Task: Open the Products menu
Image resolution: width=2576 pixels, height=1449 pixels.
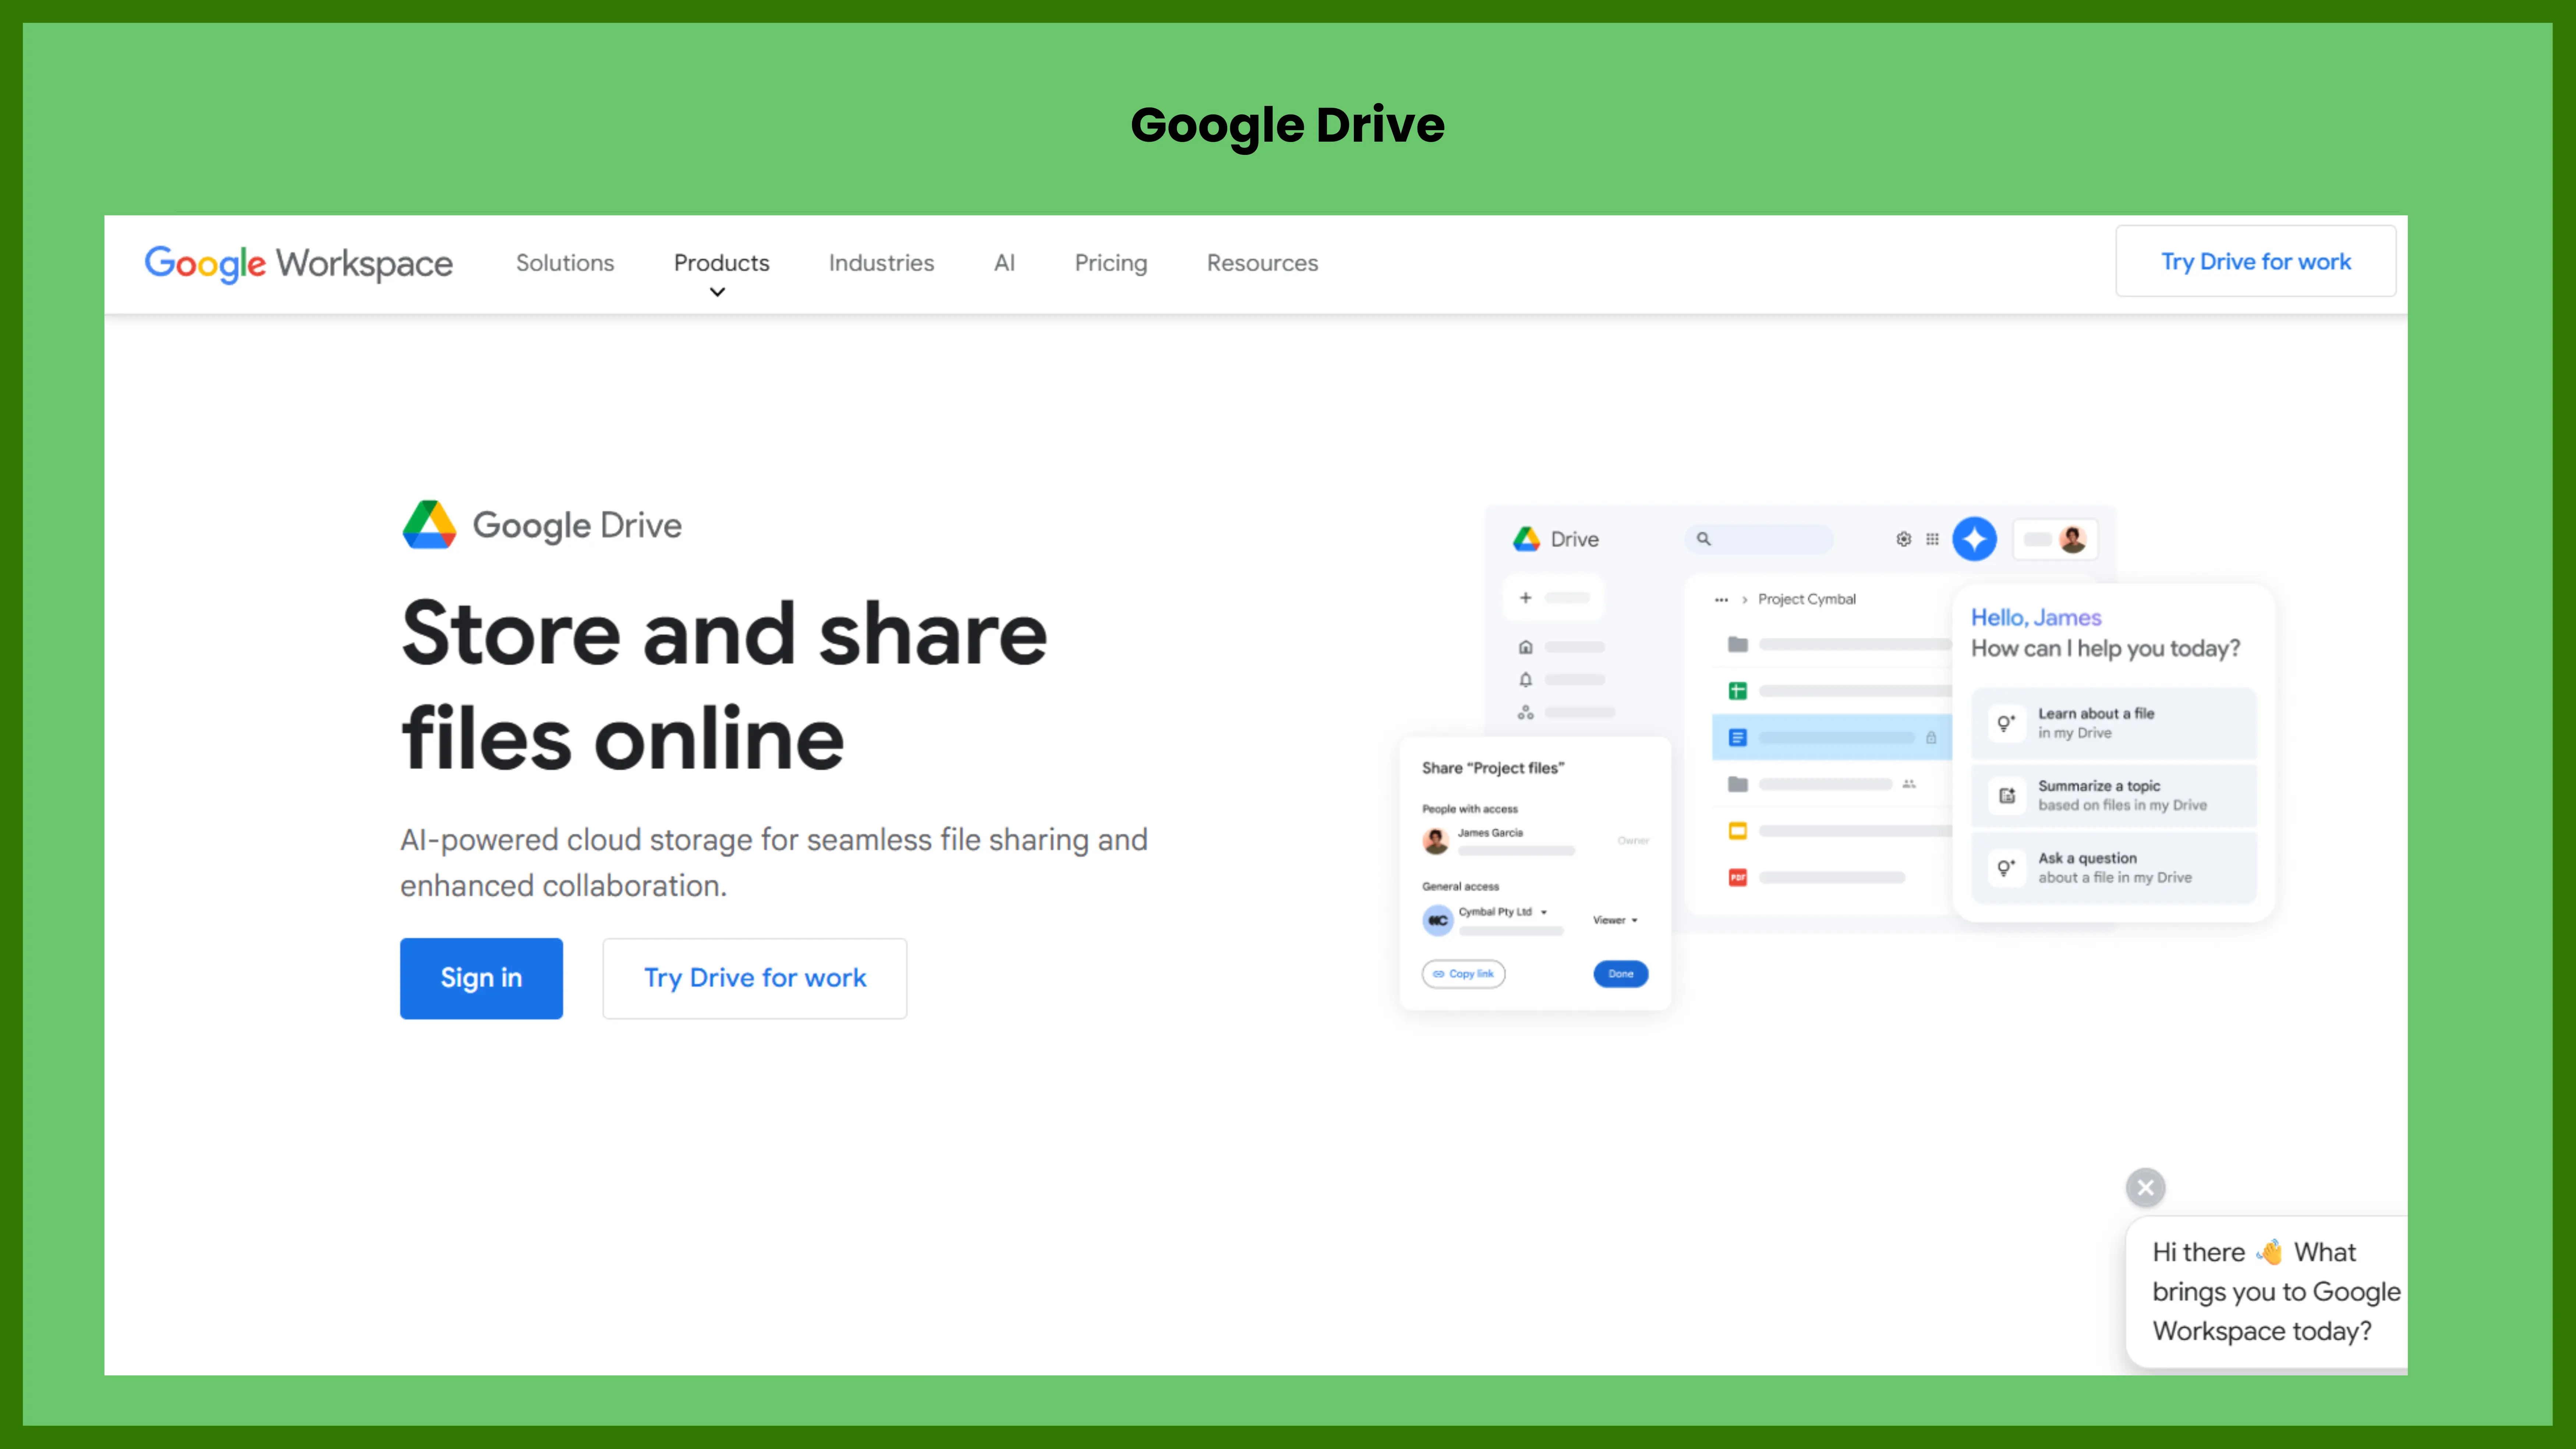Action: [721, 263]
